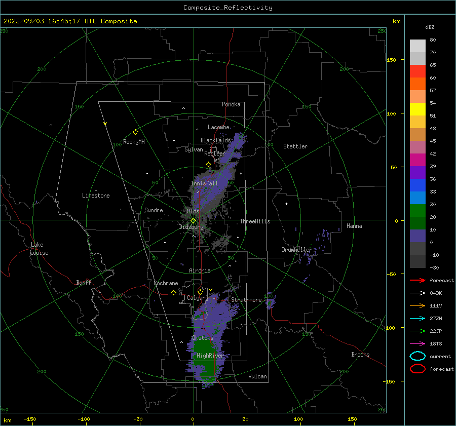Select the light gray 70 dBZ swatch
The height and width of the screenshot is (426, 456).
[x=417, y=46]
